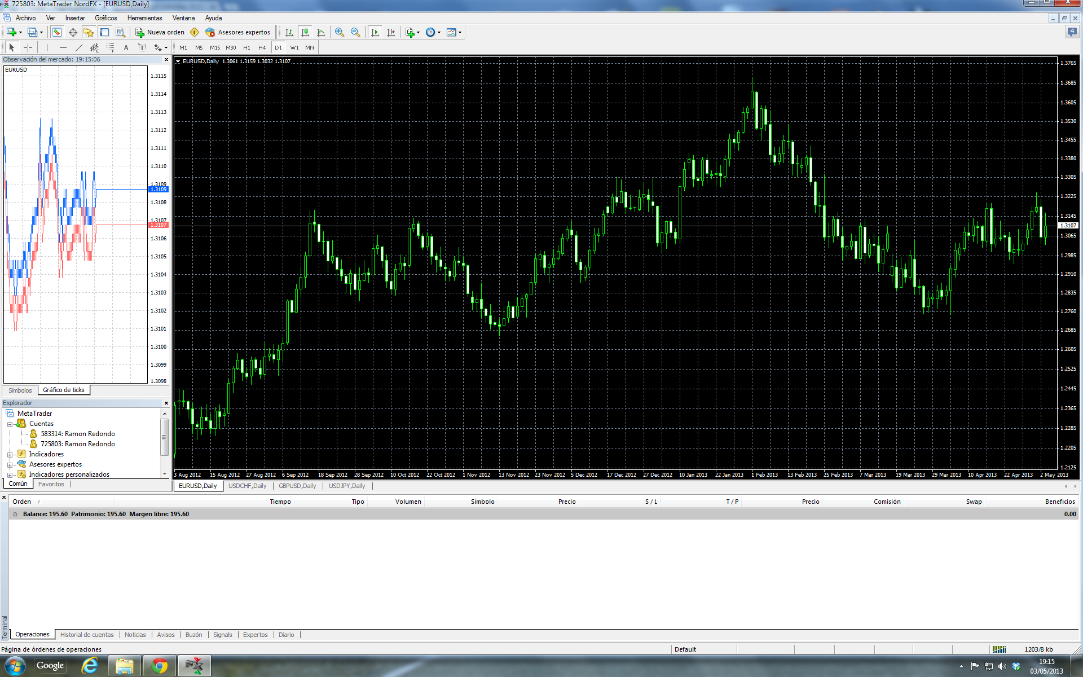Collapse the Cuentas tree node
This screenshot has height=677, width=1083.
[x=10, y=424]
